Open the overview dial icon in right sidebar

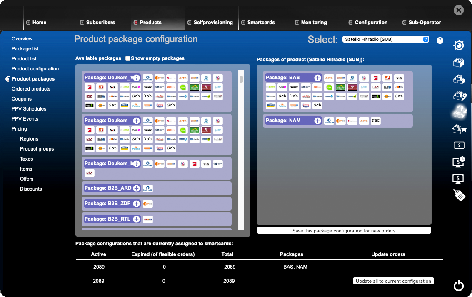click(459, 45)
